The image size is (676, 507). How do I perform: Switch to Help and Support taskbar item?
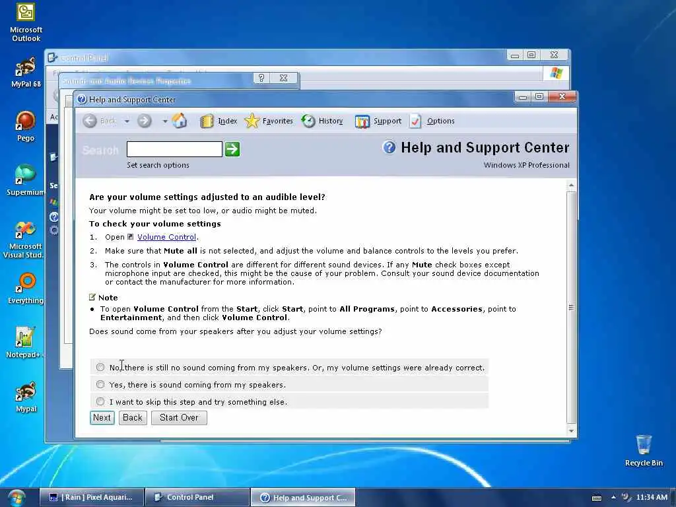[x=303, y=497]
